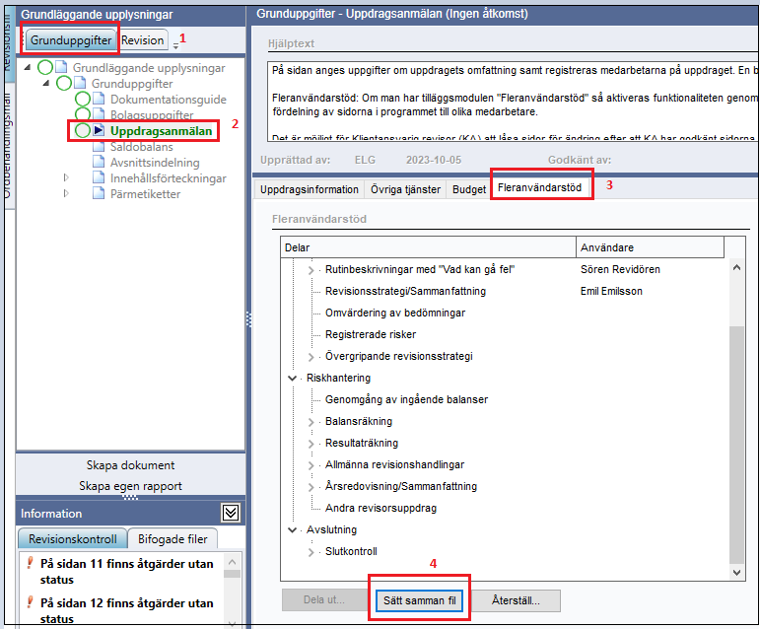This screenshot has width=760, height=629.
Task: Click the Användare column header
Action: point(650,247)
